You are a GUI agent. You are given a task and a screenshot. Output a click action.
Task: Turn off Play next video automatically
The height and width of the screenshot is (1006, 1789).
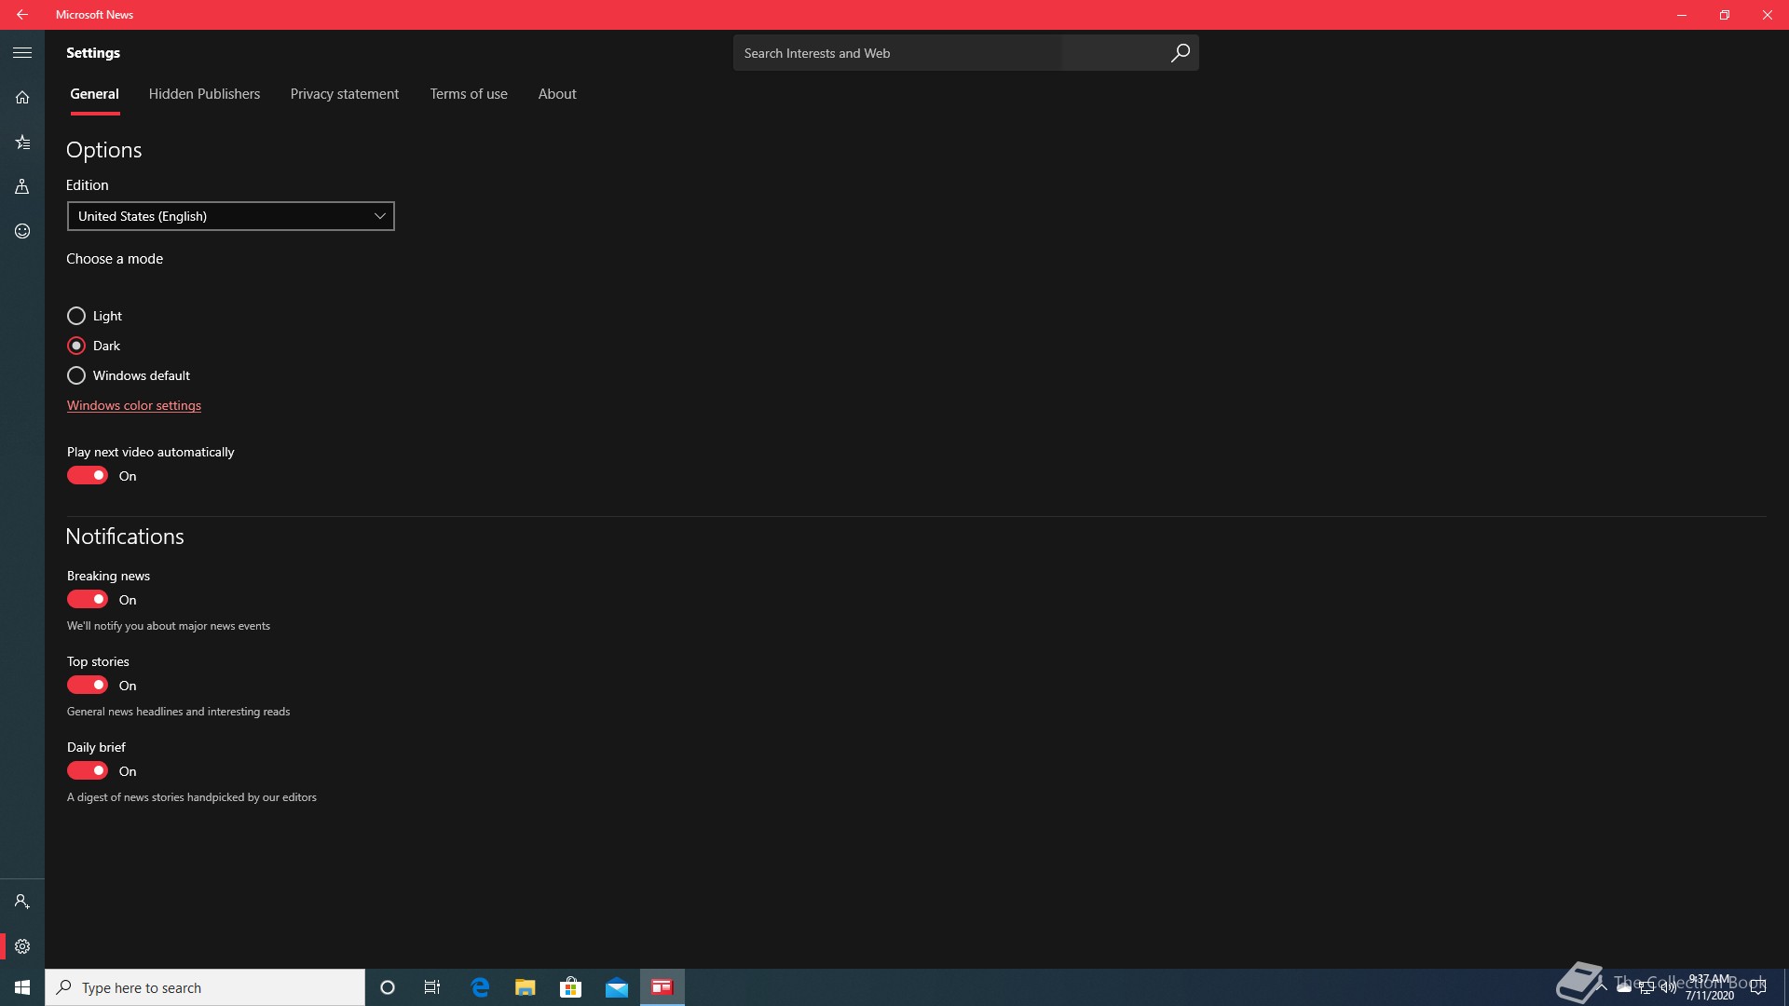click(x=88, y=476)
